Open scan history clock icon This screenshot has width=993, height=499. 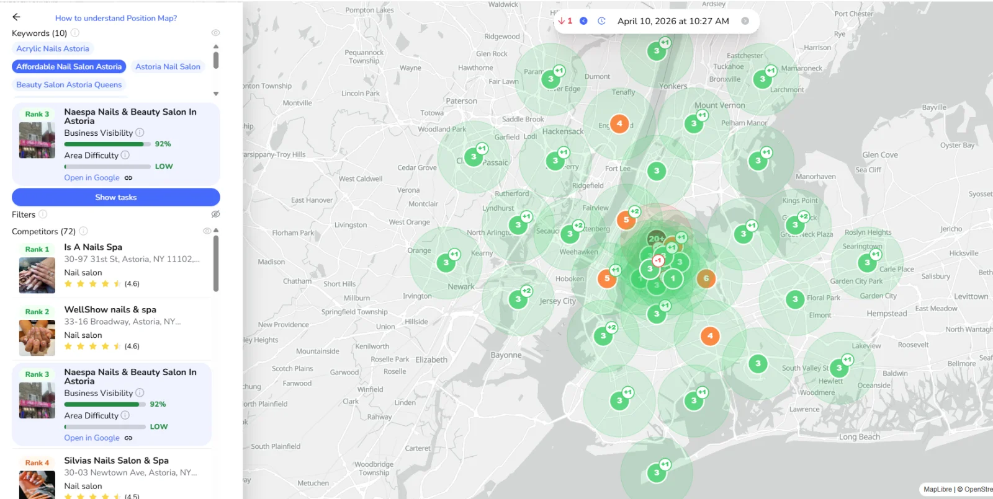601,21
